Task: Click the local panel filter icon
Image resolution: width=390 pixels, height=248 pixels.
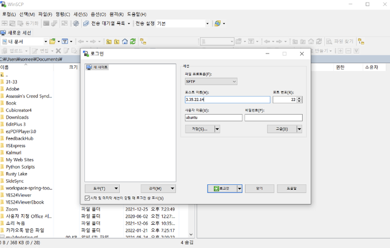Action: [x=65, y=41]
